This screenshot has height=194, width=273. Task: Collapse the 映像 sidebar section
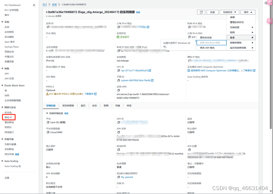(2, 68)
